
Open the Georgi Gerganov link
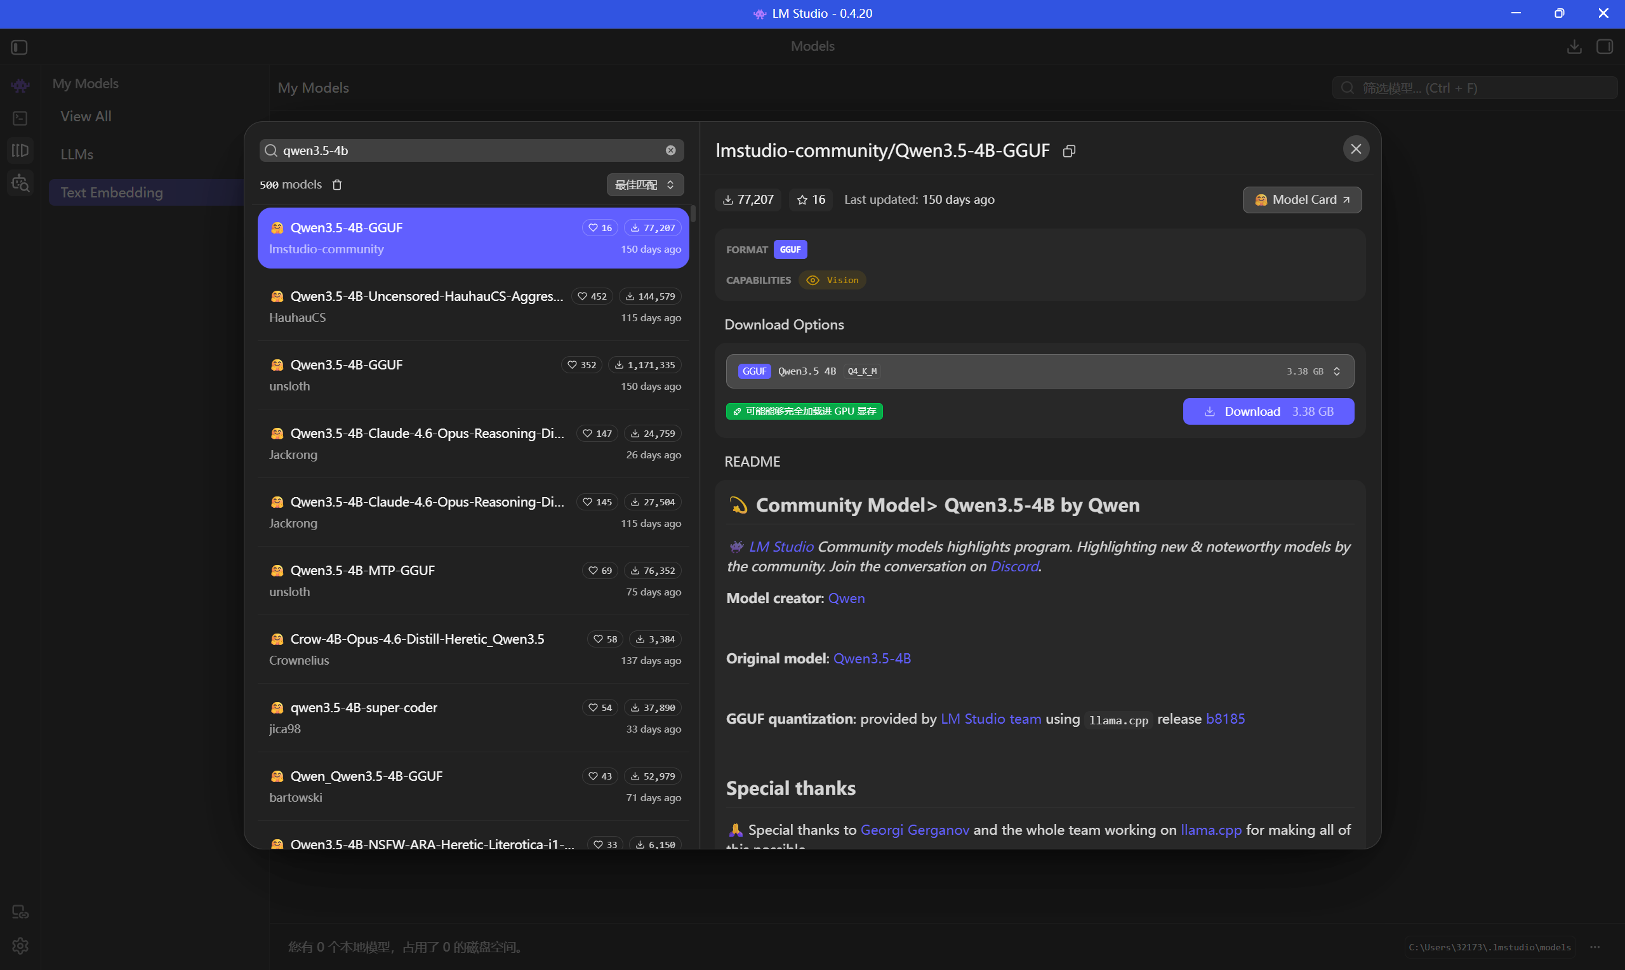pyautogui.click(x=915, y=830)
